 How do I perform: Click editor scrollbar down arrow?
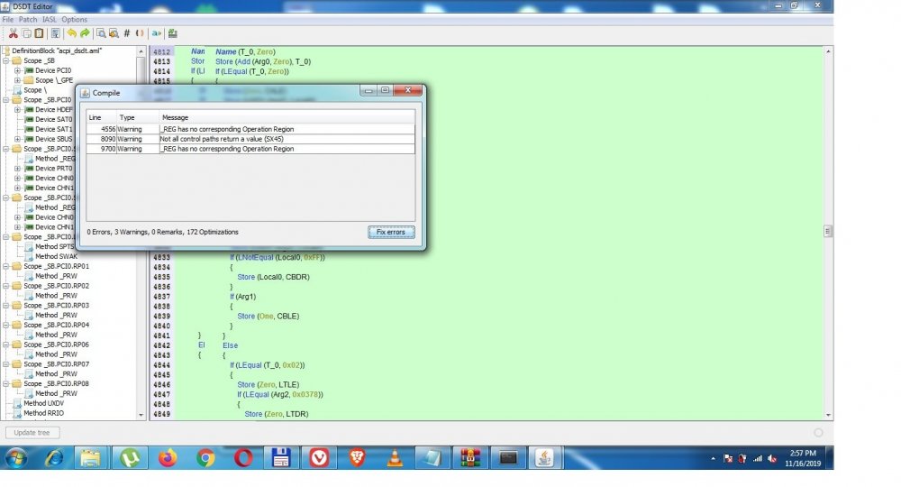coord(828,415)
